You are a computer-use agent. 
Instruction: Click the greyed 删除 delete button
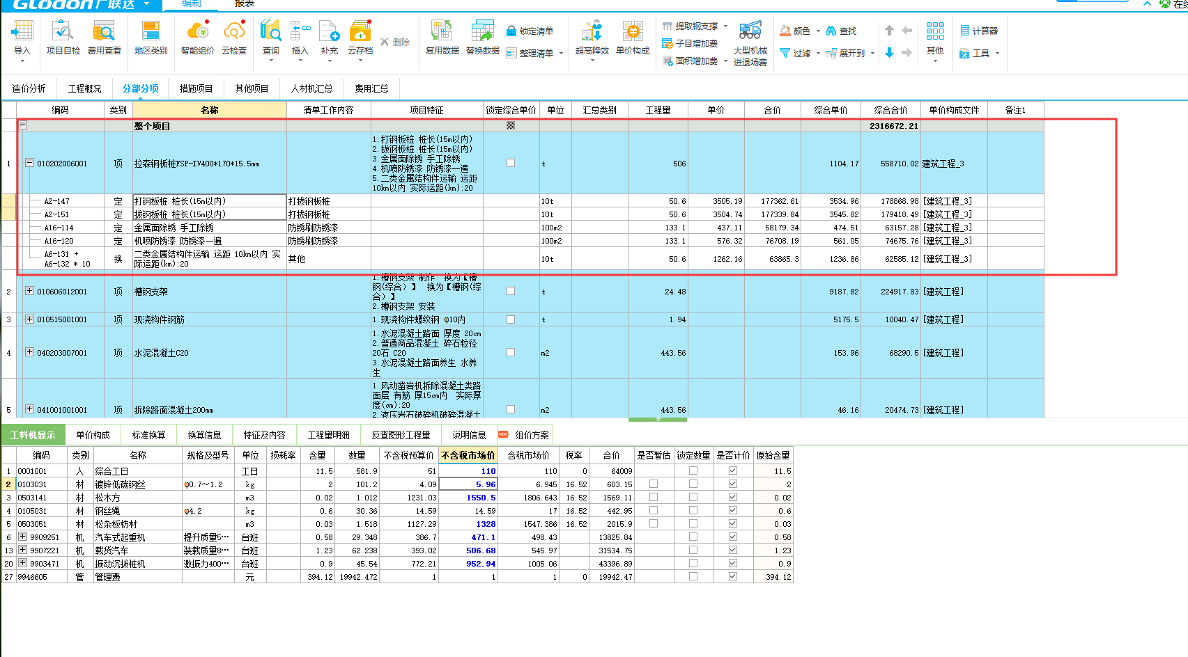394,42
